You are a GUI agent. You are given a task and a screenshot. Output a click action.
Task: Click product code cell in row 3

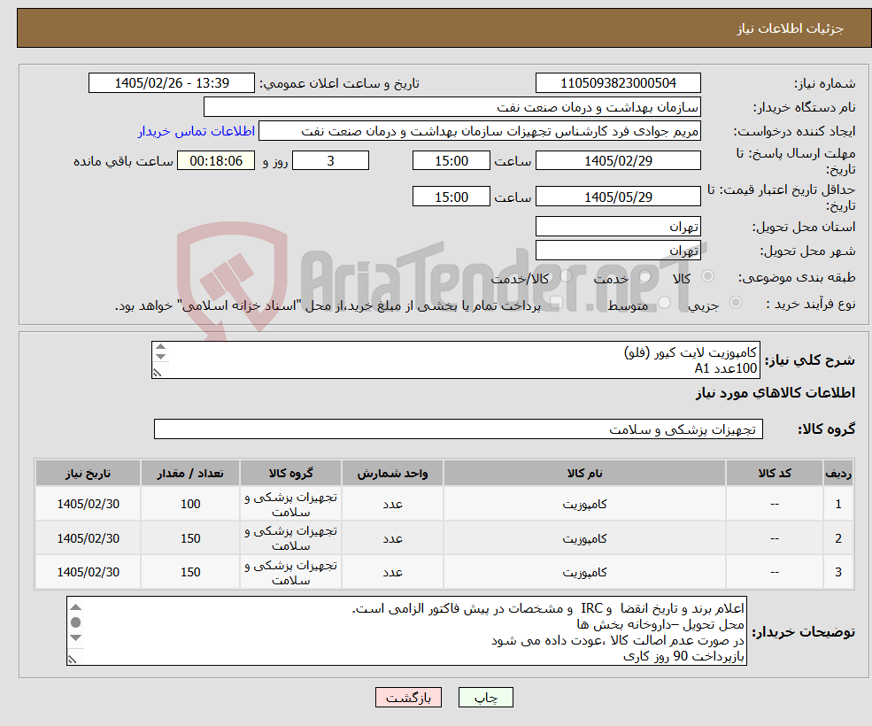[775, 572]
